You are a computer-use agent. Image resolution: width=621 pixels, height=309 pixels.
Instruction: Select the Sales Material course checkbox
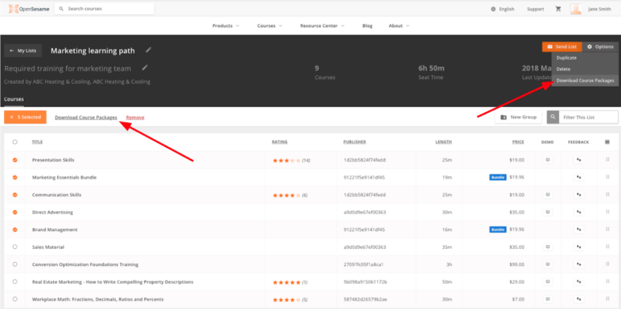pyautogui.click(x=15, y=247)
